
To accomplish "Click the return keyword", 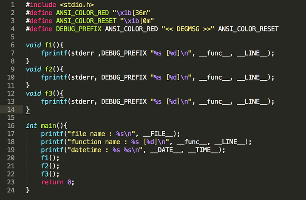I will pyautogui.click(x=52, y=182).
